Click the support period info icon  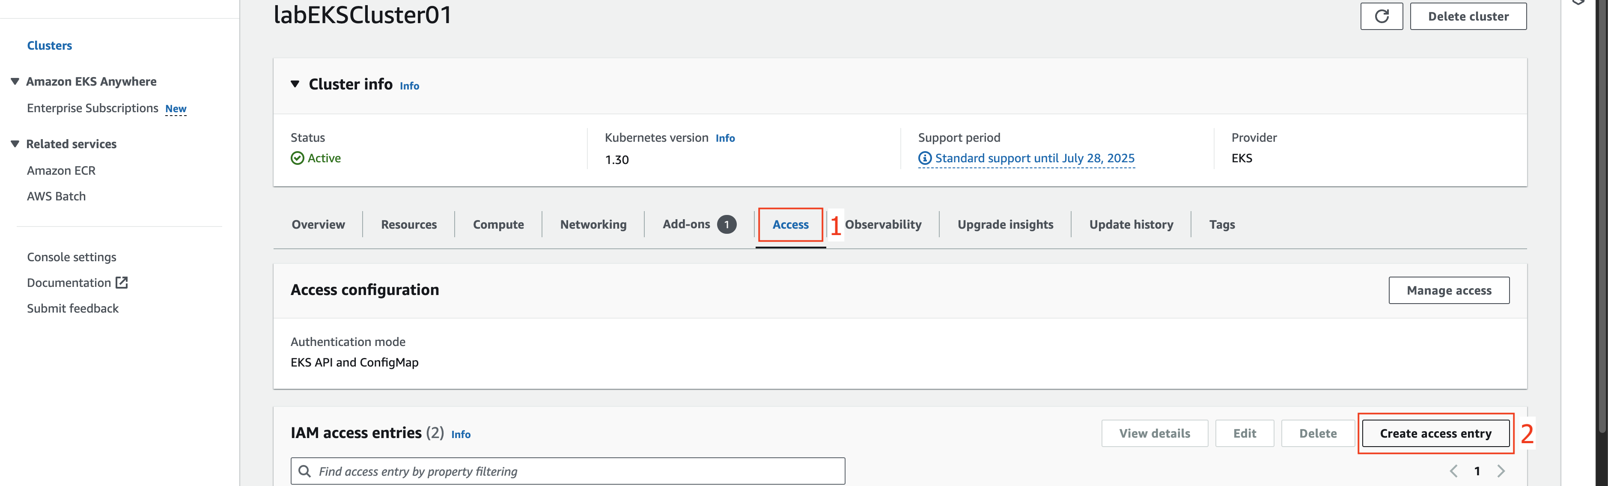point(924,158)
